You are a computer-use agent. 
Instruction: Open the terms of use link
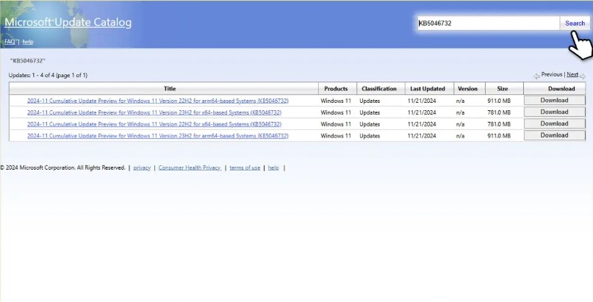(245, 168)
